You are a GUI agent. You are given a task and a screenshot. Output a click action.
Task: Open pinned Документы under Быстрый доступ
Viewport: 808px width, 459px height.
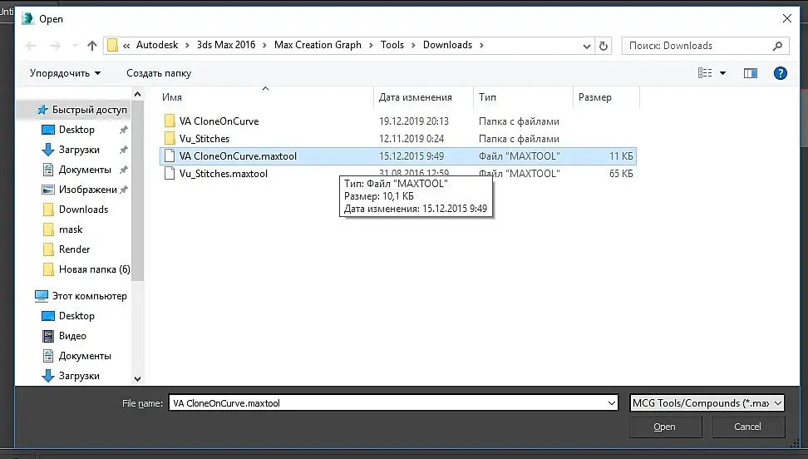tap(85, 170)
